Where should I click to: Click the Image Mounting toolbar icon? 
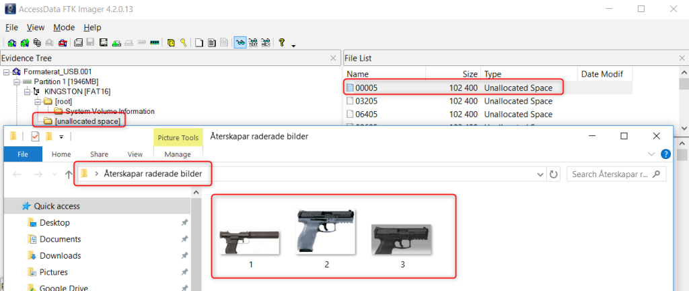[37, 43]
